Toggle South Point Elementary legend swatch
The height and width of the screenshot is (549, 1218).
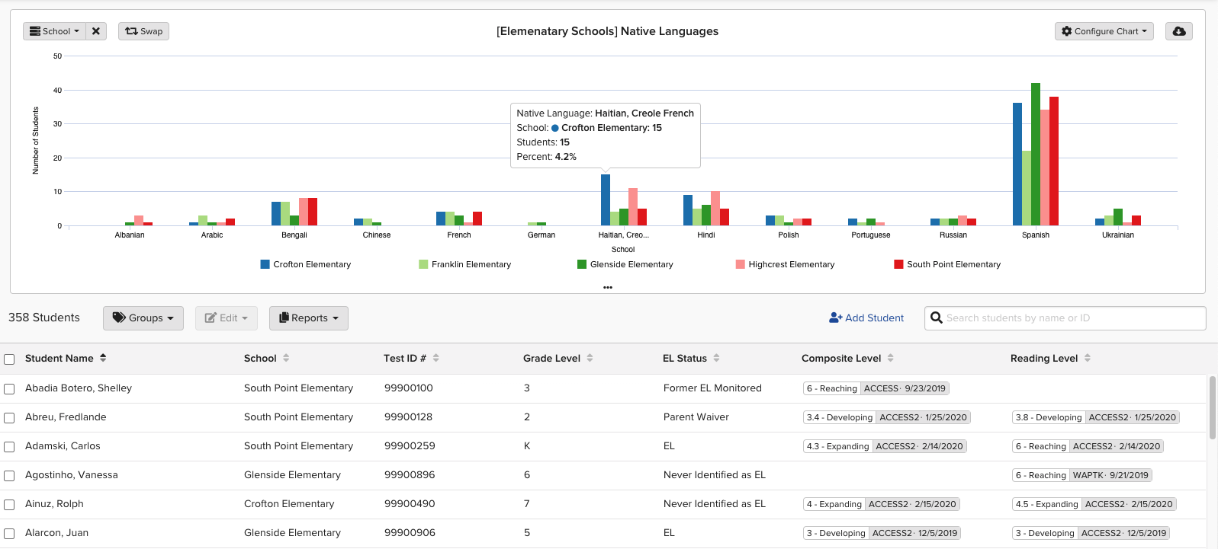tap(898, 264)
